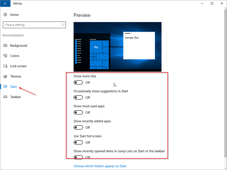Enable Show most used apps switch
This screenshot has height=170, width=227.
(78, 112)
